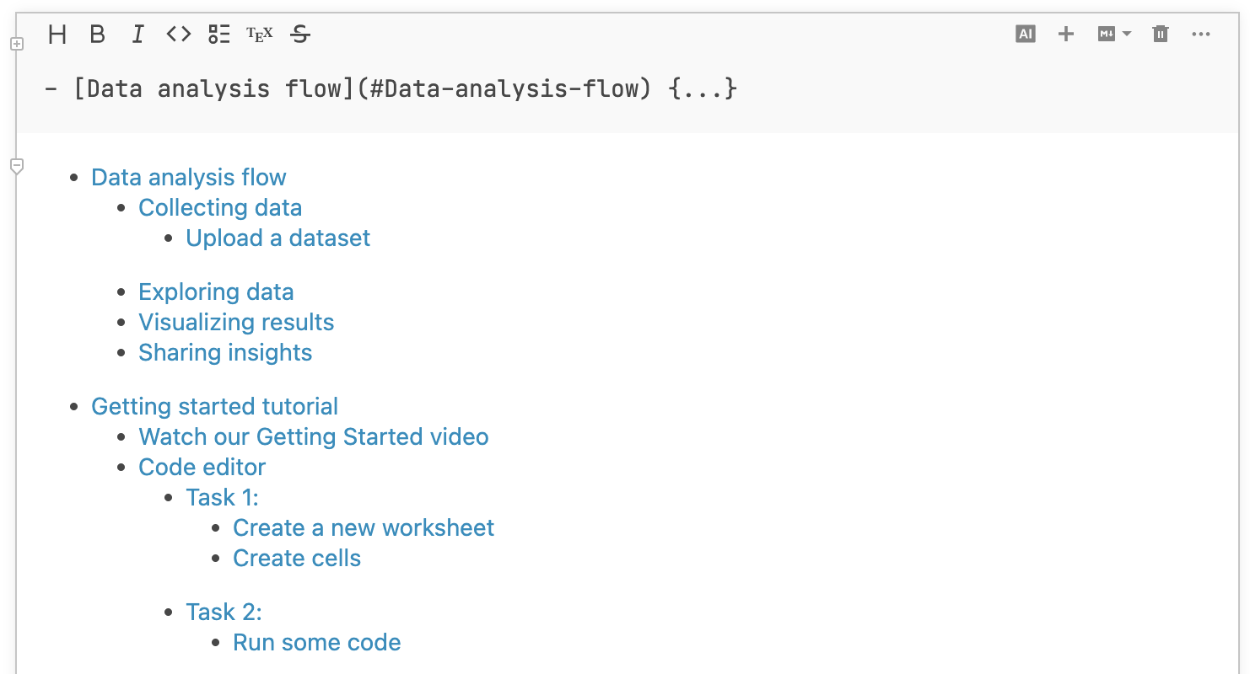The width and height of the screenshot is (1250, 674).
Task: Open the cell options ellipsis menu
Action: point(1201,34)
